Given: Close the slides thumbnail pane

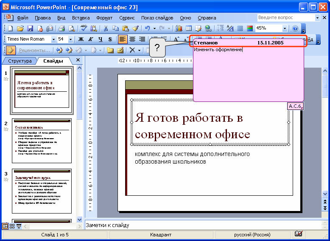Looking at the screenshot, I should [x=78, y=60].
